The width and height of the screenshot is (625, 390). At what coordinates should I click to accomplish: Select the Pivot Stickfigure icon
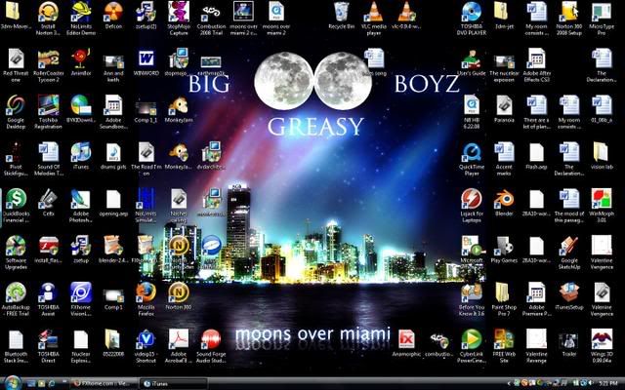(16, 159)
